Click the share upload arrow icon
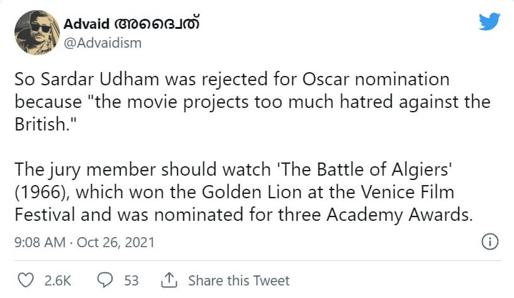The height and width of the screenshot is (298, 514). click(169, 280)
